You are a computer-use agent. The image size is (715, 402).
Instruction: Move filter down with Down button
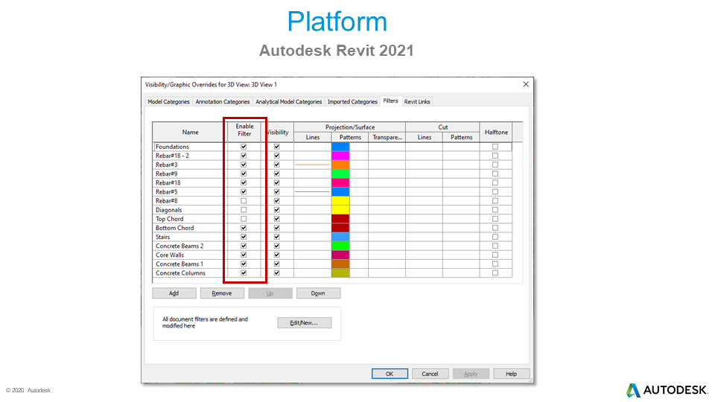(318, 293)
